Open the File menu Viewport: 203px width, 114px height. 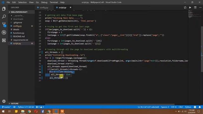click(8, 2)
